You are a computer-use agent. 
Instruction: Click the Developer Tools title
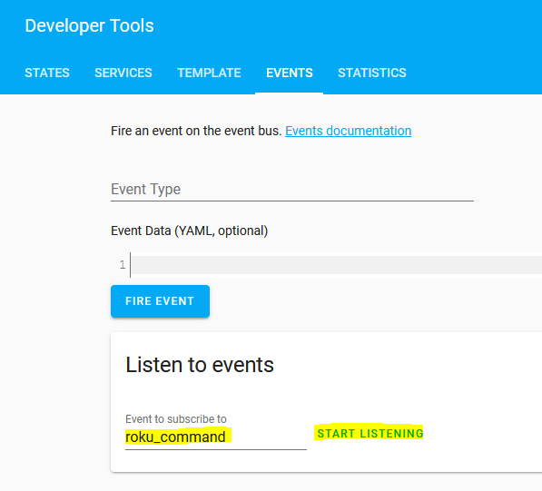tap(89, 26)
